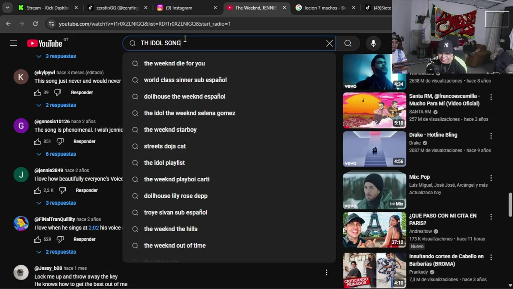Reply to the @FiNalTranQuillity comment
Image resolution: width=513 pixels, height=289 pixels.
pos(85,239)
